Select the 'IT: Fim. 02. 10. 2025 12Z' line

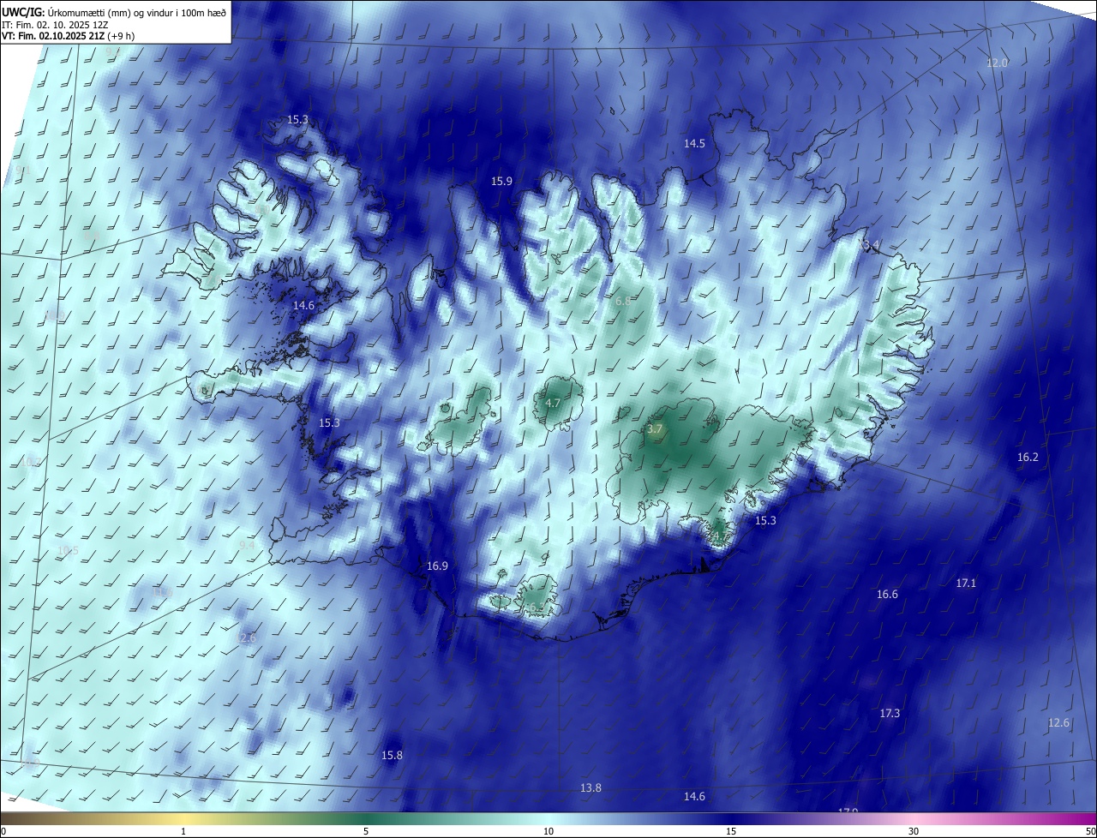[x=56, y=24]
